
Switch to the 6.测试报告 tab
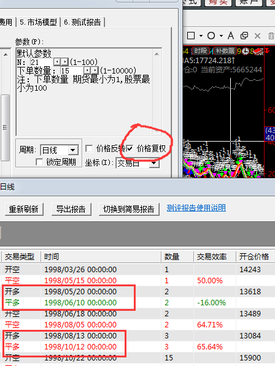(x=82, y=23)
